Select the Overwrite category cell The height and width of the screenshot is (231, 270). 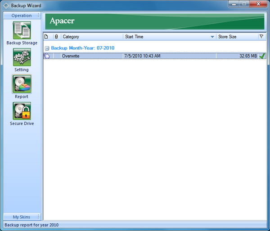click(92, 56)
